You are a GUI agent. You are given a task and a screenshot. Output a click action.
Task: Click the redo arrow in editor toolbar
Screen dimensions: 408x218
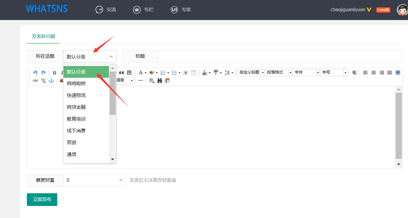(x=43, y=72)
